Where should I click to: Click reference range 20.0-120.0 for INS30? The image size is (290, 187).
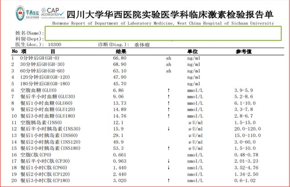click(x=246, y=129)
